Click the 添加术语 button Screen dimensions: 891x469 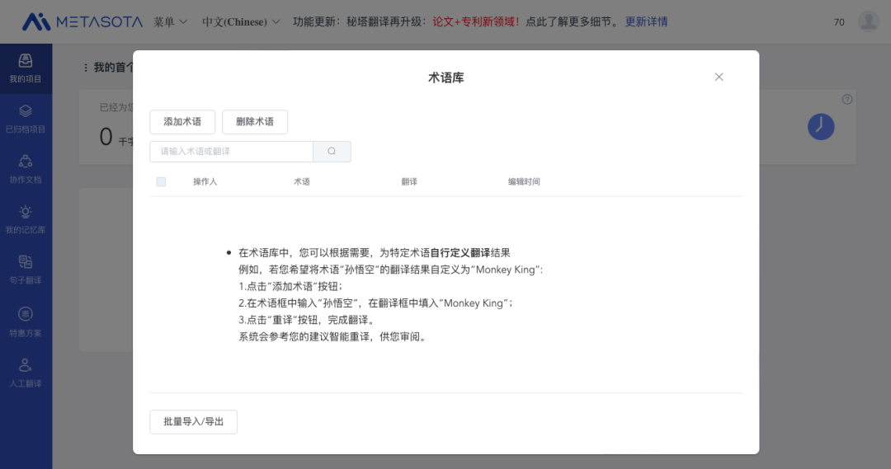[182, 122]
